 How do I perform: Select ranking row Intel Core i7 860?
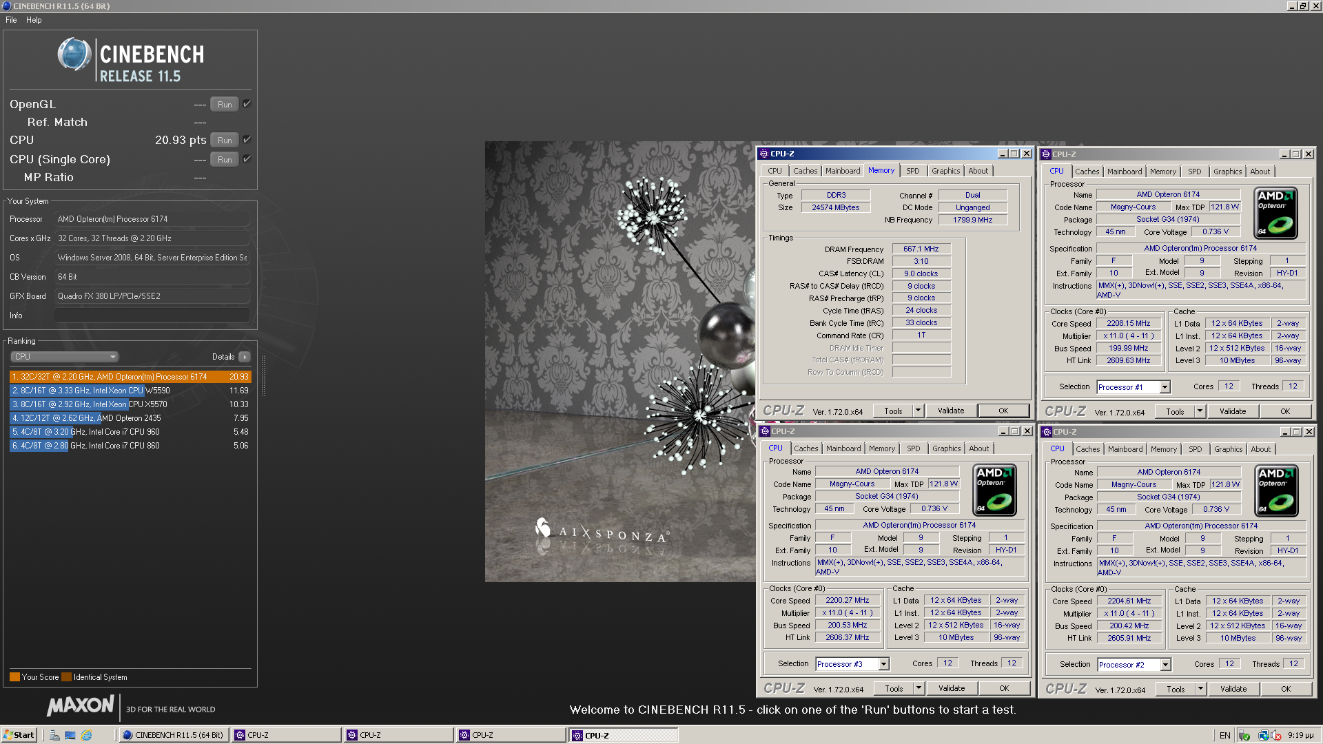coord(130,446)
